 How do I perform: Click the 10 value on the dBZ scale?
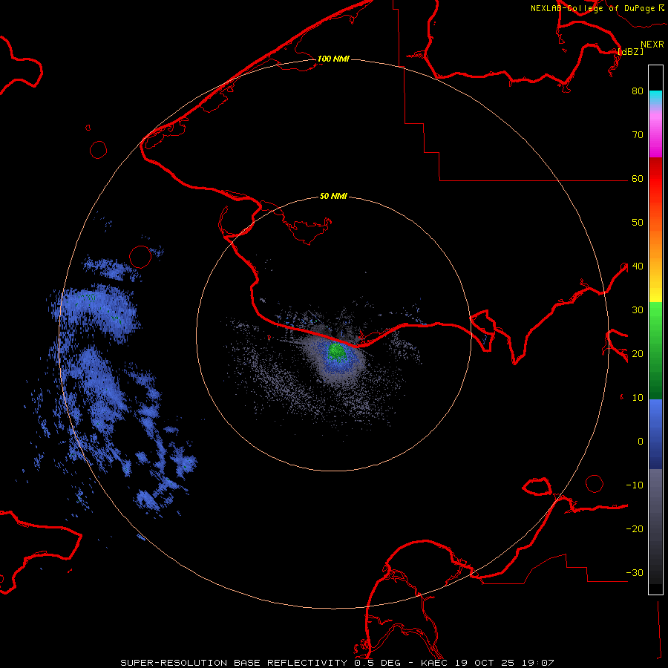click(638, 398)
